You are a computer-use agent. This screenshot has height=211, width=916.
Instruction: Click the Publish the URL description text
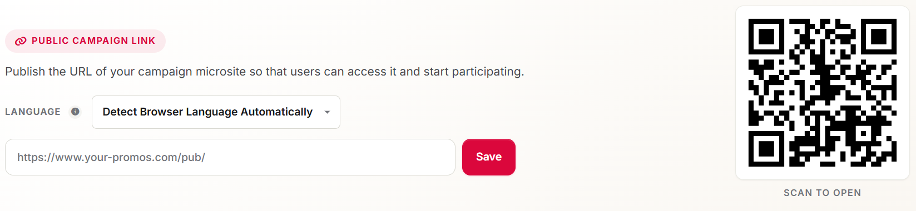pyautogui.click(x=265, y=72)
